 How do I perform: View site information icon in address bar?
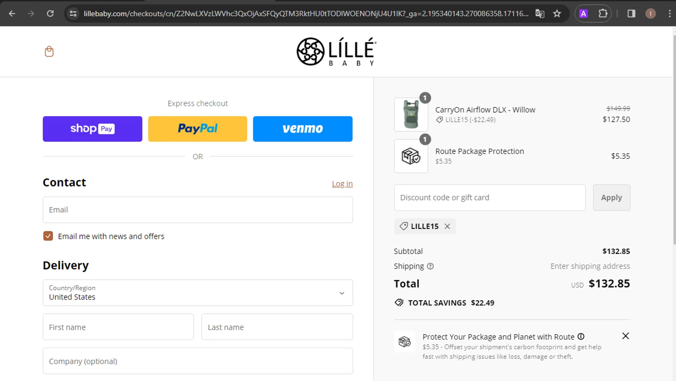click(73, 14)
